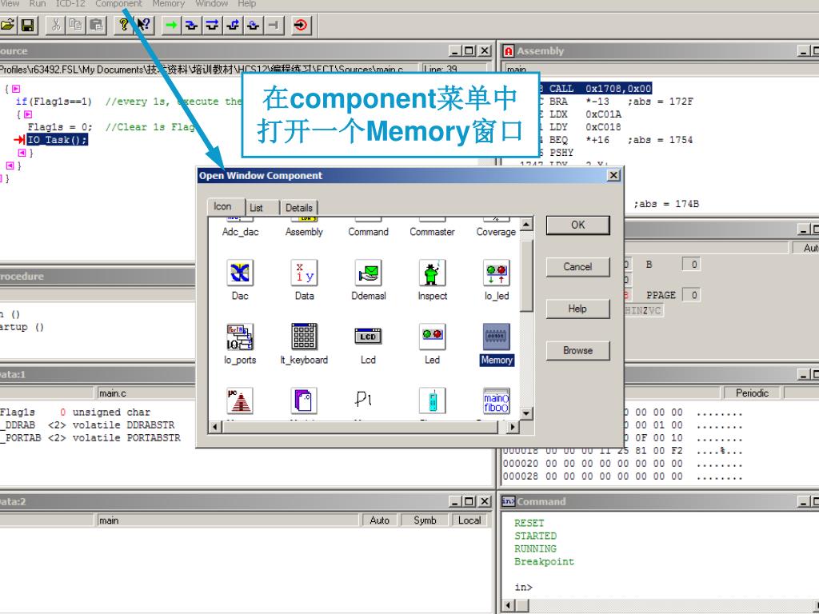Select the cyan phone component icon

coord(433,401)
